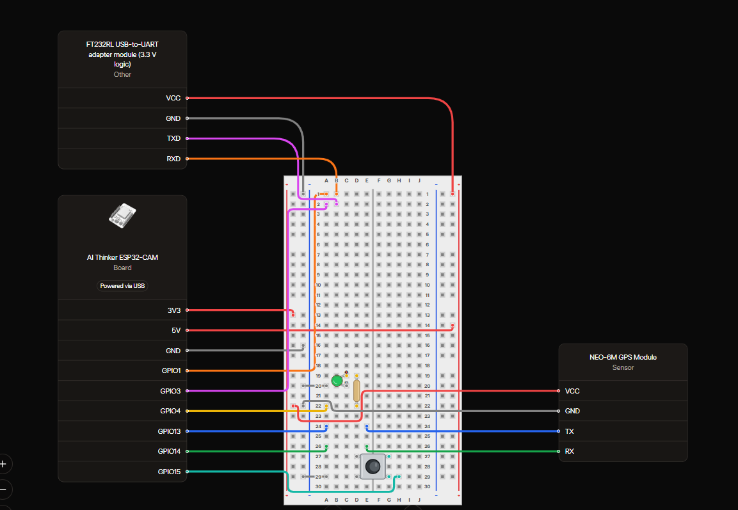Image resolution: width=738 pixels, height=510 pixels.
Task: Click the green LED on the breadboard
Action: [337, 381]
